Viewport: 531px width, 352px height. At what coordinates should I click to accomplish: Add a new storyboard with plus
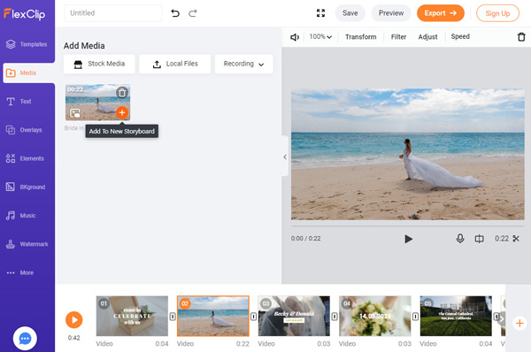tap(519, 323)
